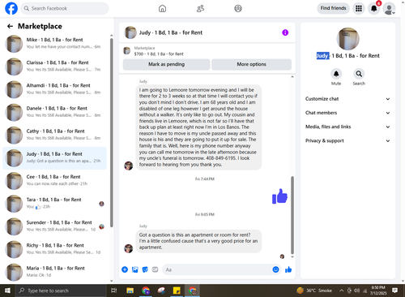Screen dimensions: 405x297
Task: Open Surender's 1 Bd, 1 Ba conversation
Action: tap(55, 226)
